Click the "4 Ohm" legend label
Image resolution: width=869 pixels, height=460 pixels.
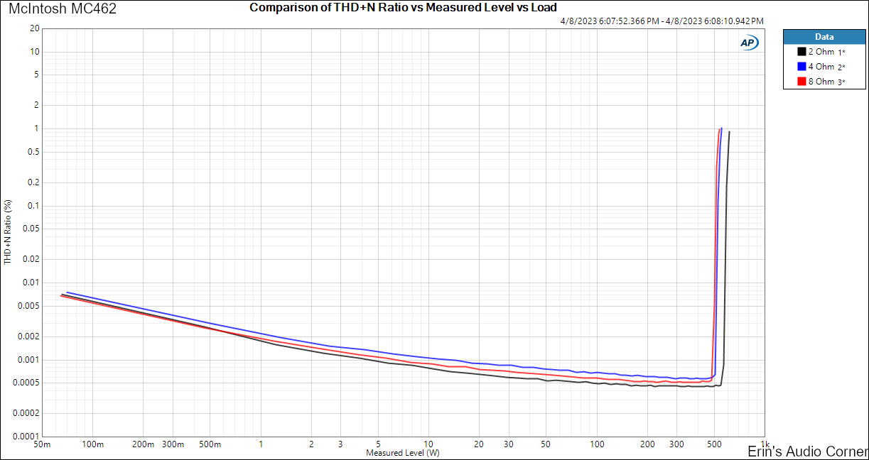821,67
